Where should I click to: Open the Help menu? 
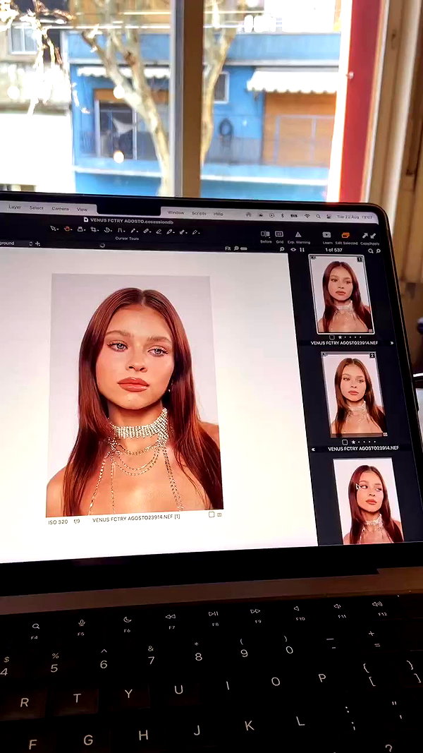(219, 213)
